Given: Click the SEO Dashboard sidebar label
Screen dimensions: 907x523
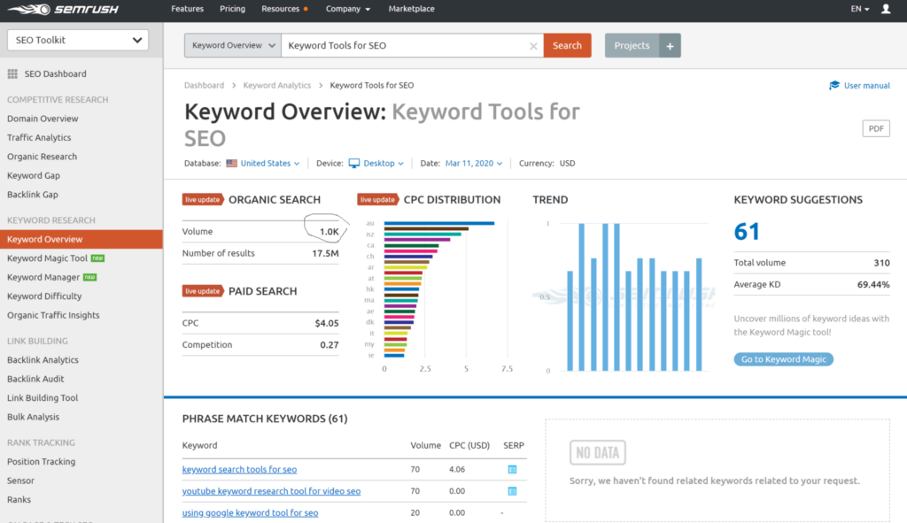Looking at the screenshot, I should tap(56, 74).
